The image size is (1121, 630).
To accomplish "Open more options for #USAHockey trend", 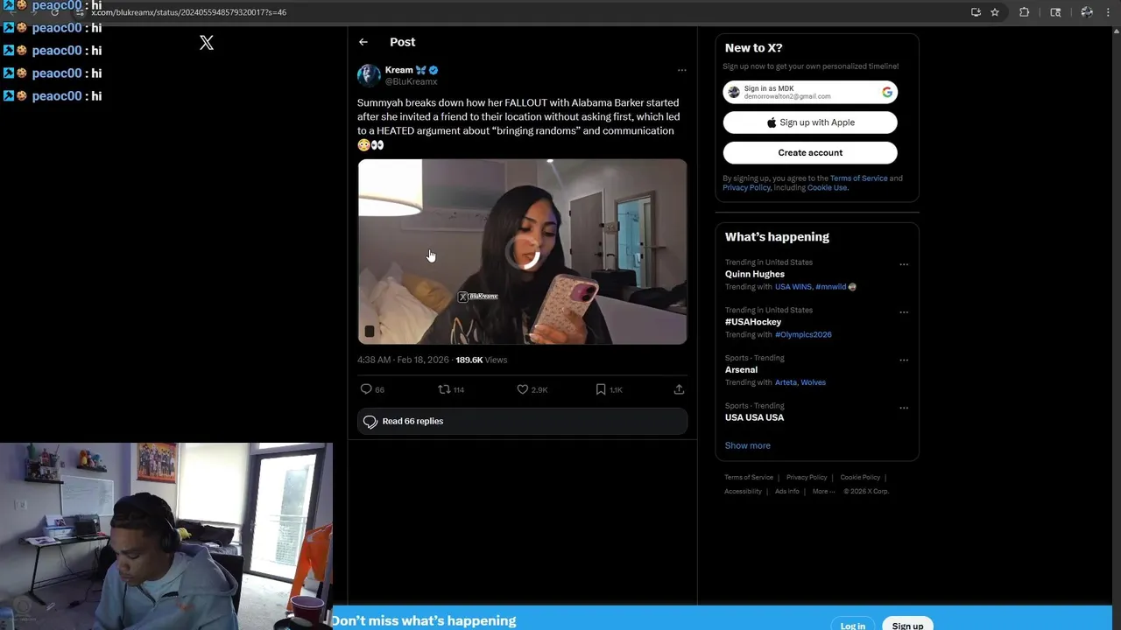I will coord(904,312).
